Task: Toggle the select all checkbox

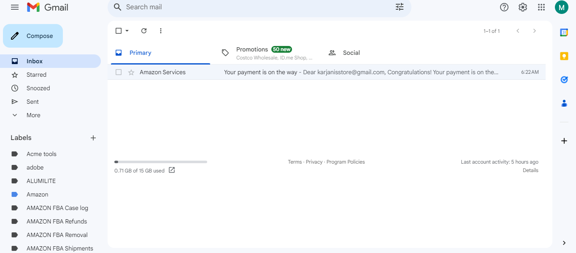Action: tap(119, 31)
